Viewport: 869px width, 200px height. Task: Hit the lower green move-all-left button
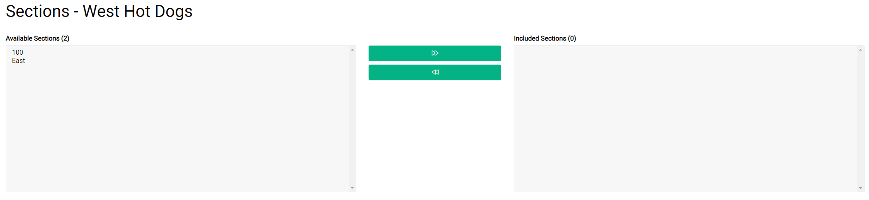coord(435,72)
